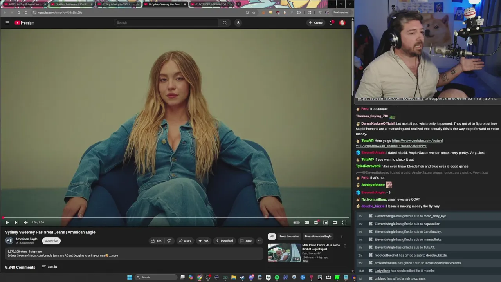This screenshot has height=282, width=501.
Task: Save video to a playlist
Action: [246, 241]
